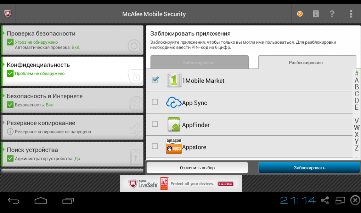Tap the help question mark icon
Viewport: 361px width, 213px height.
332,14
